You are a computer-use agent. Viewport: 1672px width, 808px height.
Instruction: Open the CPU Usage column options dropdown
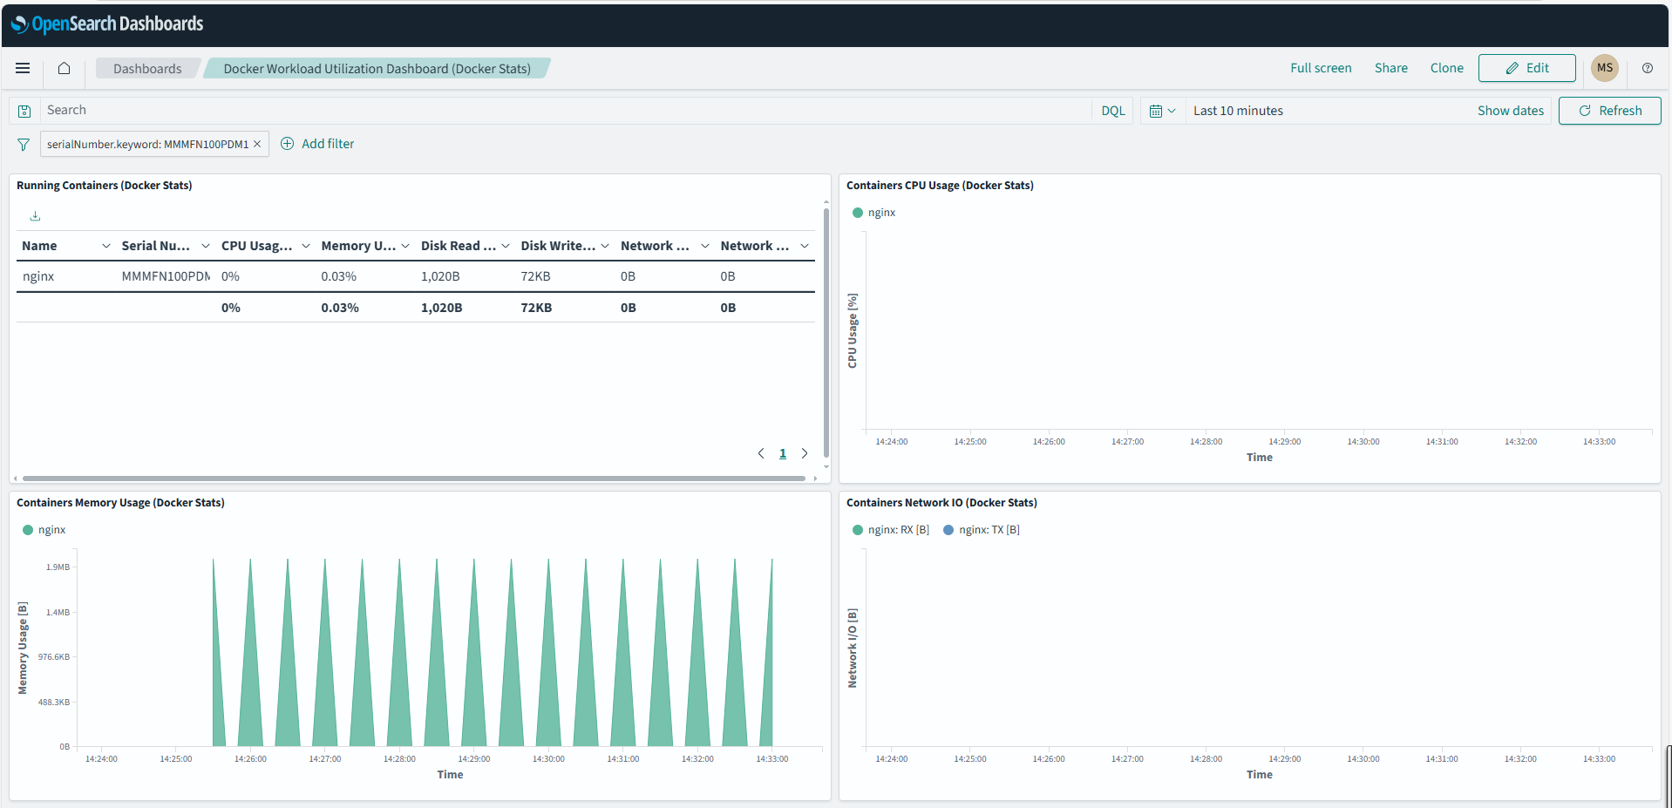306,246
